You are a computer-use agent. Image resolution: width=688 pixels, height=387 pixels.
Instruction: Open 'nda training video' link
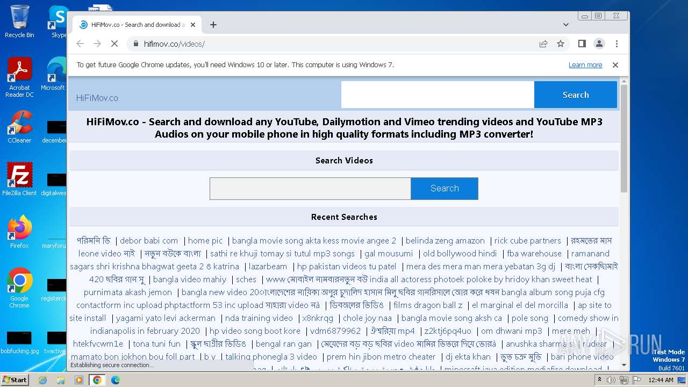[259, 318]
